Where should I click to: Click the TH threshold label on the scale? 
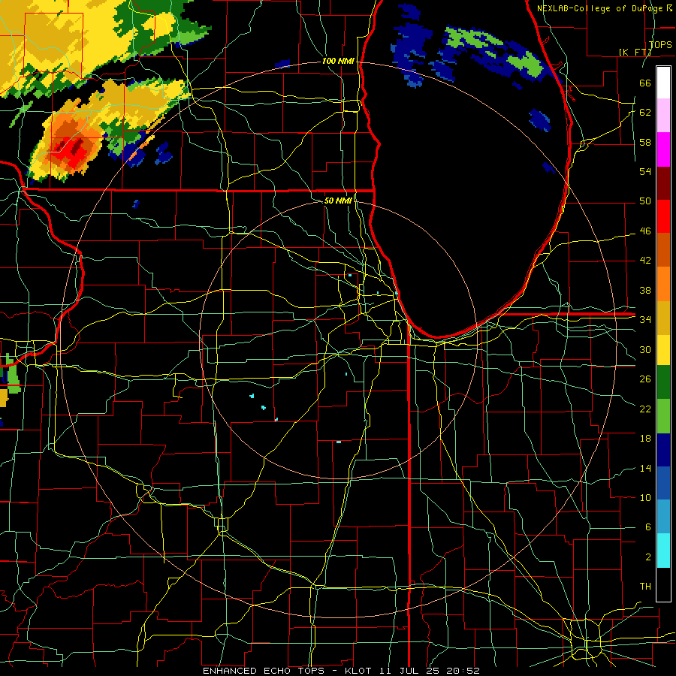pyautogui.click(x=645, y=587)
